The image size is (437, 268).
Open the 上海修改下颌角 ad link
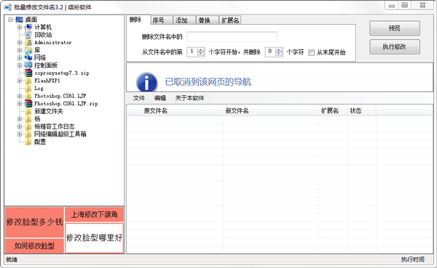point(94,214)
